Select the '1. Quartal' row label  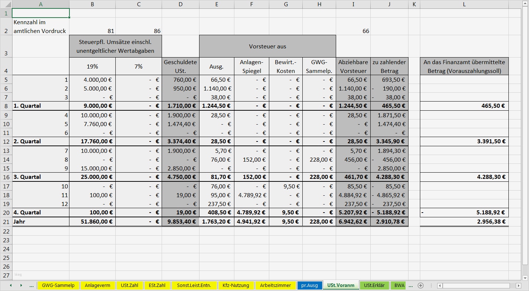pyautogui.click(x=40, y=106)
